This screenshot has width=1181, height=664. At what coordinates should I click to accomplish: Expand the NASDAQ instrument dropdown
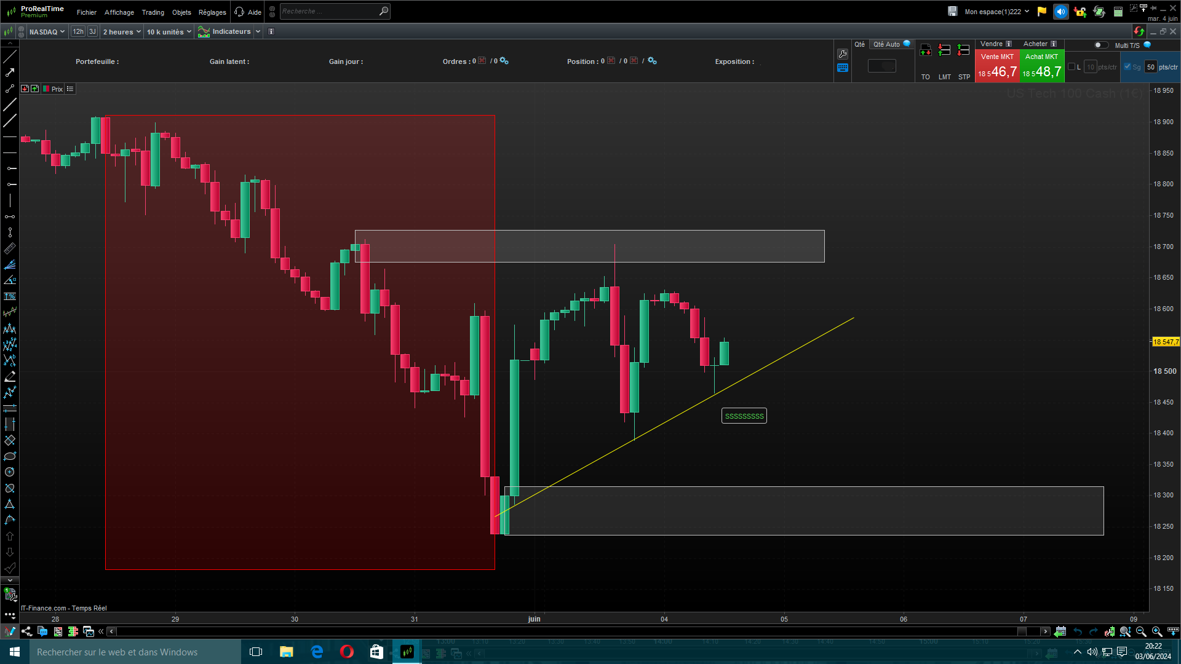point(47,32)
